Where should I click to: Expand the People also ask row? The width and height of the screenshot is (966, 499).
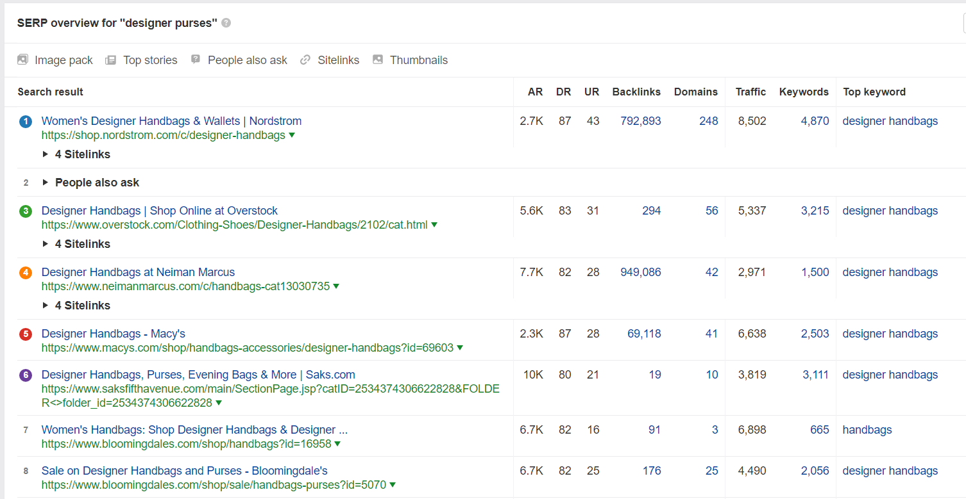coord(91,183)
